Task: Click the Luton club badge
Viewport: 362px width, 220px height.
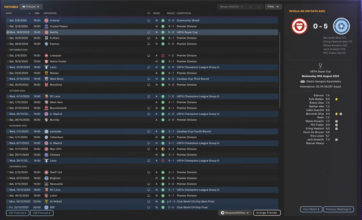Action: [46, 195]
